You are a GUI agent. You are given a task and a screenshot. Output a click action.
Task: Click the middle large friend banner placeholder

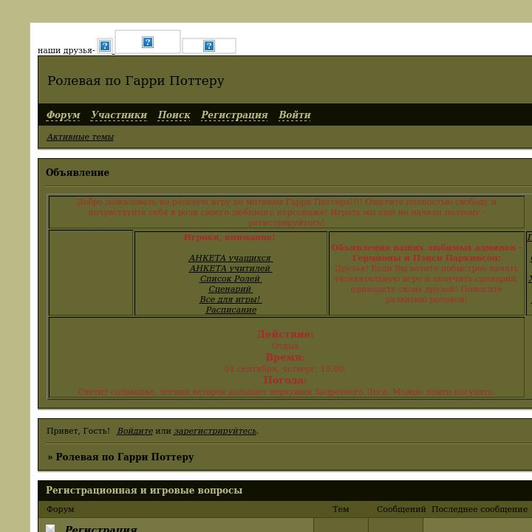coord(148,41)
